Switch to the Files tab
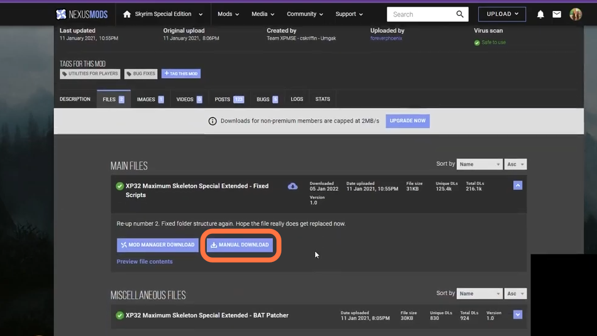597x336 pixels. pyautogui.click(x=113, y=99)
